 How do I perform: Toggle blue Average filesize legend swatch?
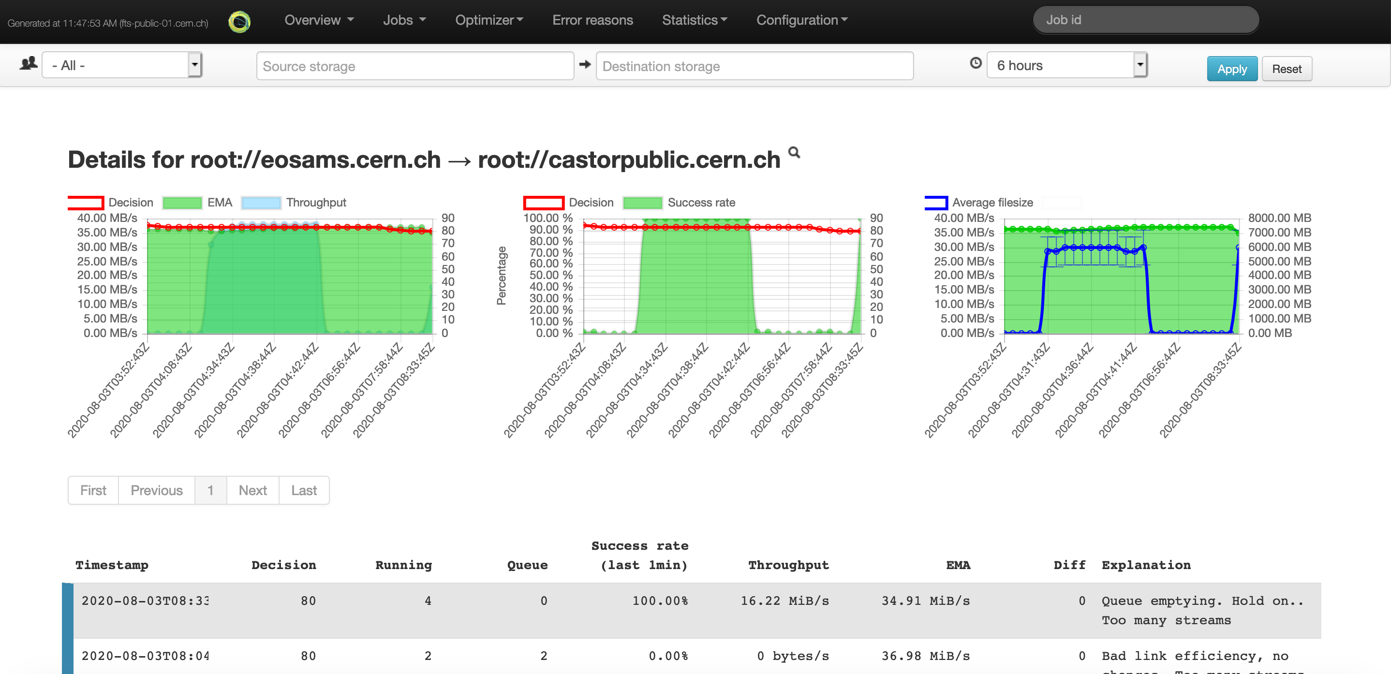[x=936, y=203]
